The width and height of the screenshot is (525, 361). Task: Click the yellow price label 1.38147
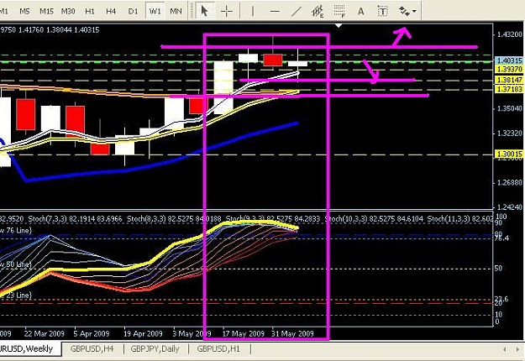coord(510,80)
